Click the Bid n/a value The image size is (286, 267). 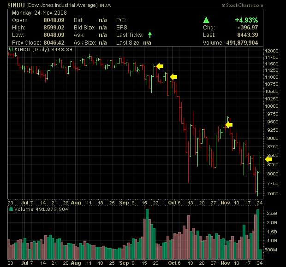coord(103,20)
